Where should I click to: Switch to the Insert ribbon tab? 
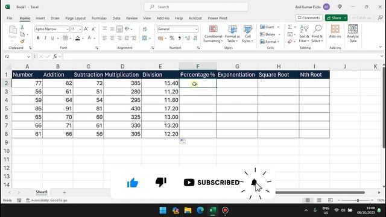(x=40, y=18)
